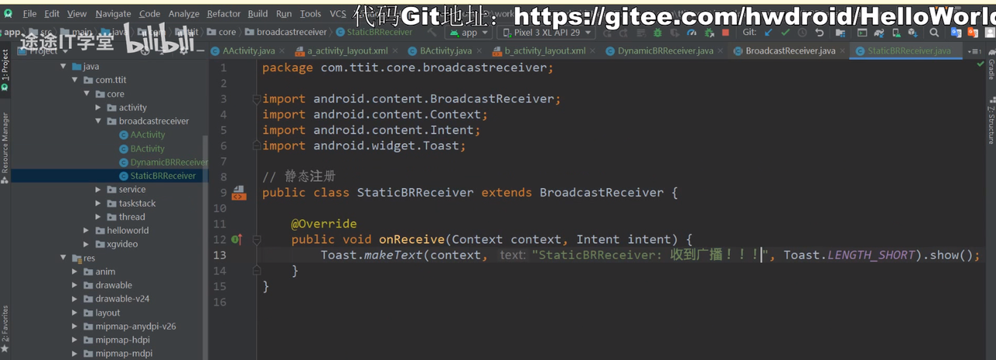
Task: Expand the drawable-v24 folder
Action: (x=75, y=299)
